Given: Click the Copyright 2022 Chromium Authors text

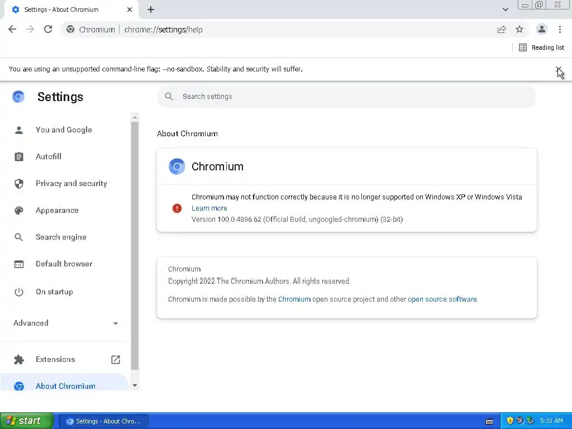Looking at the screenshot, I should [259, 282].
